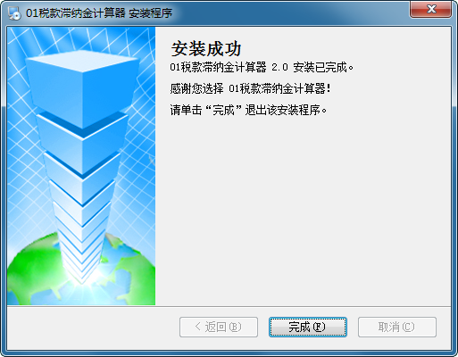Screen dimensions: 458x357
Task: Click the installer disc icon in title bar
Action: (x=14, y=13)
